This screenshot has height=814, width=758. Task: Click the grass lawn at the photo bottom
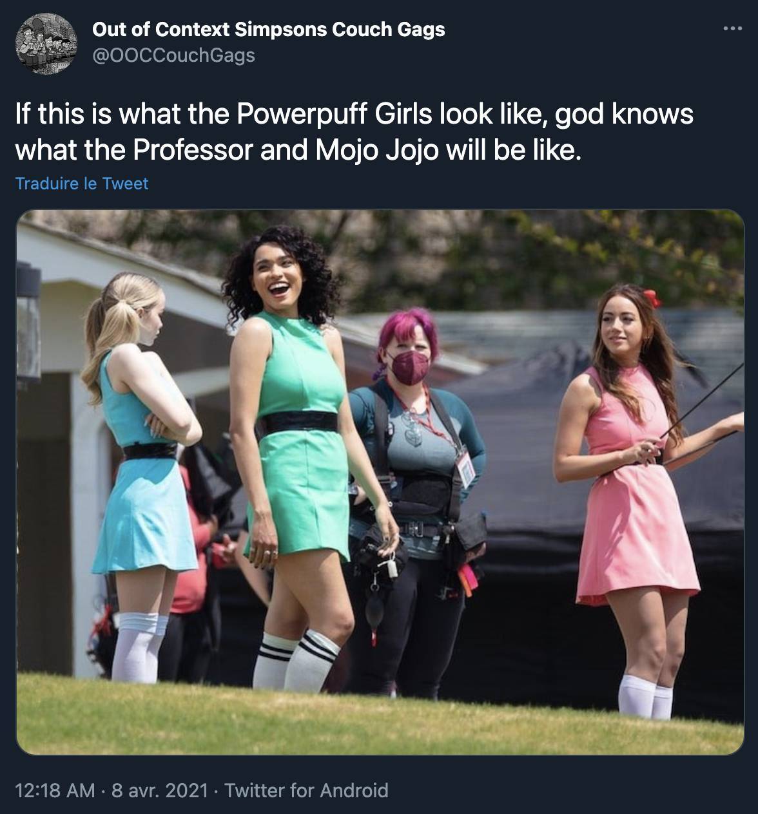379,715
